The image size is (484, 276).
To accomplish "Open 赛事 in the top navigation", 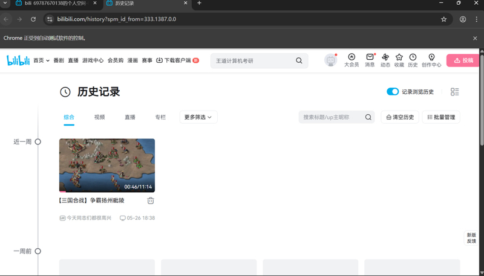I will 147,60.
